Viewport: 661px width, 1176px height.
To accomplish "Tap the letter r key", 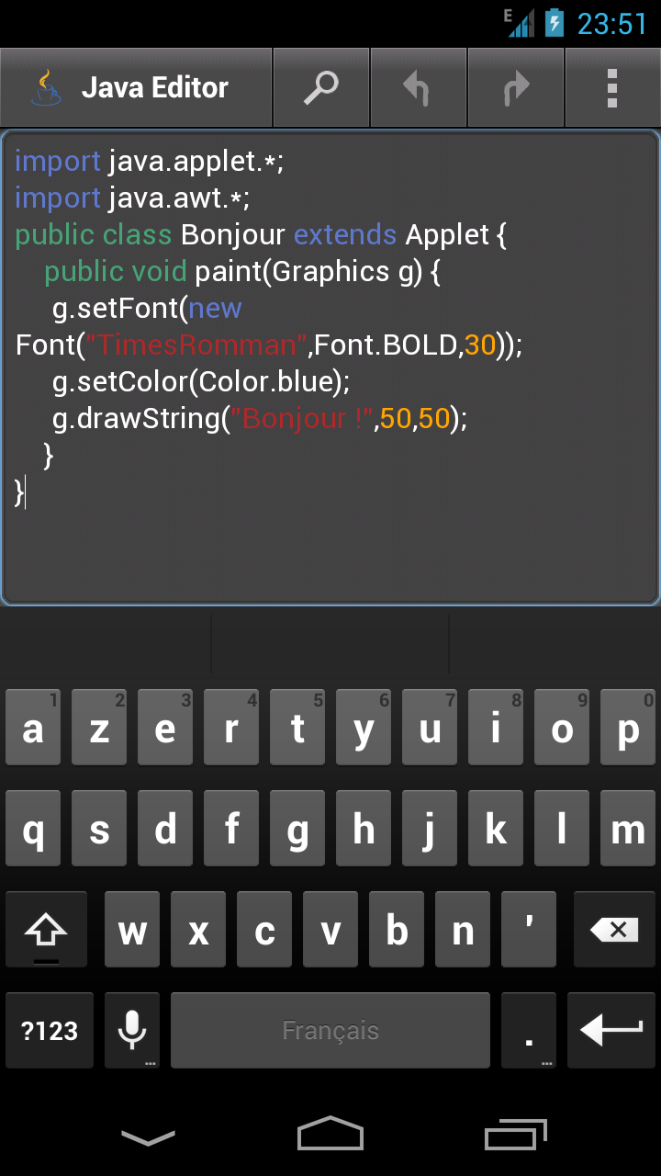I will (231, 728).
